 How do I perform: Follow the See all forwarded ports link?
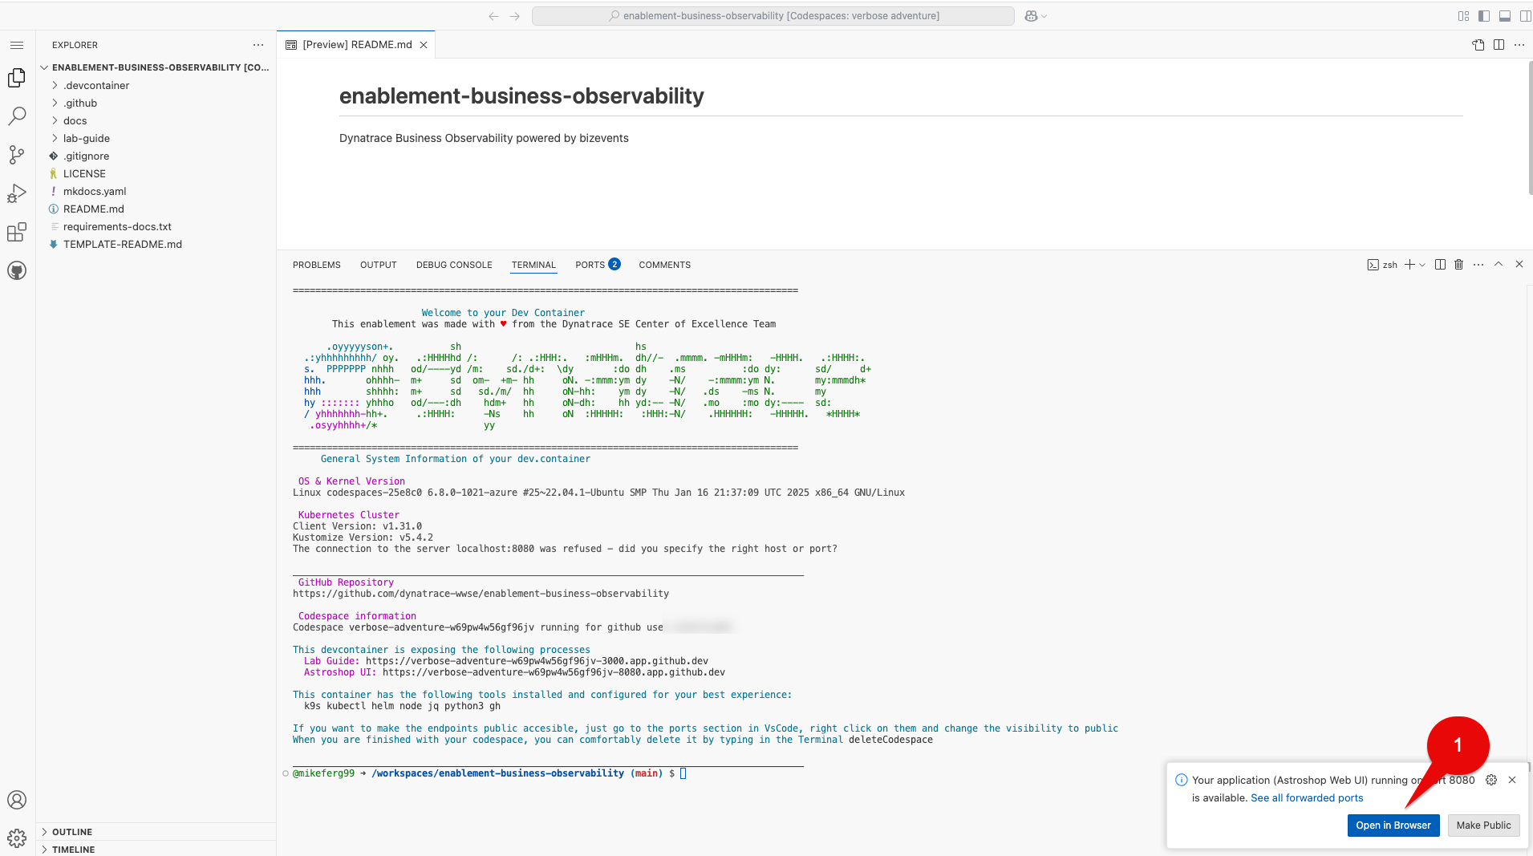[x=1307, y=798]
